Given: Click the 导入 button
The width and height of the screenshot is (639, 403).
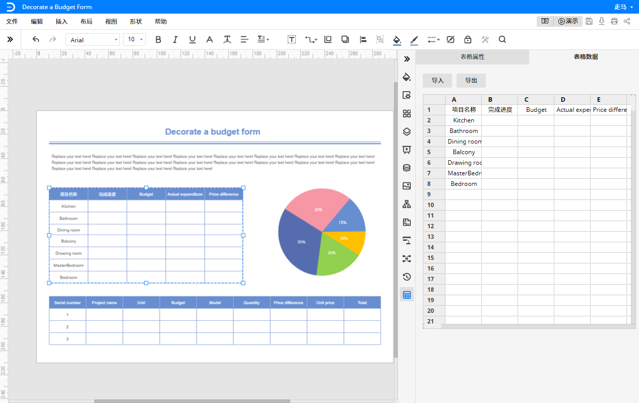Looking at the screenshot, I should tap(437, 81).
